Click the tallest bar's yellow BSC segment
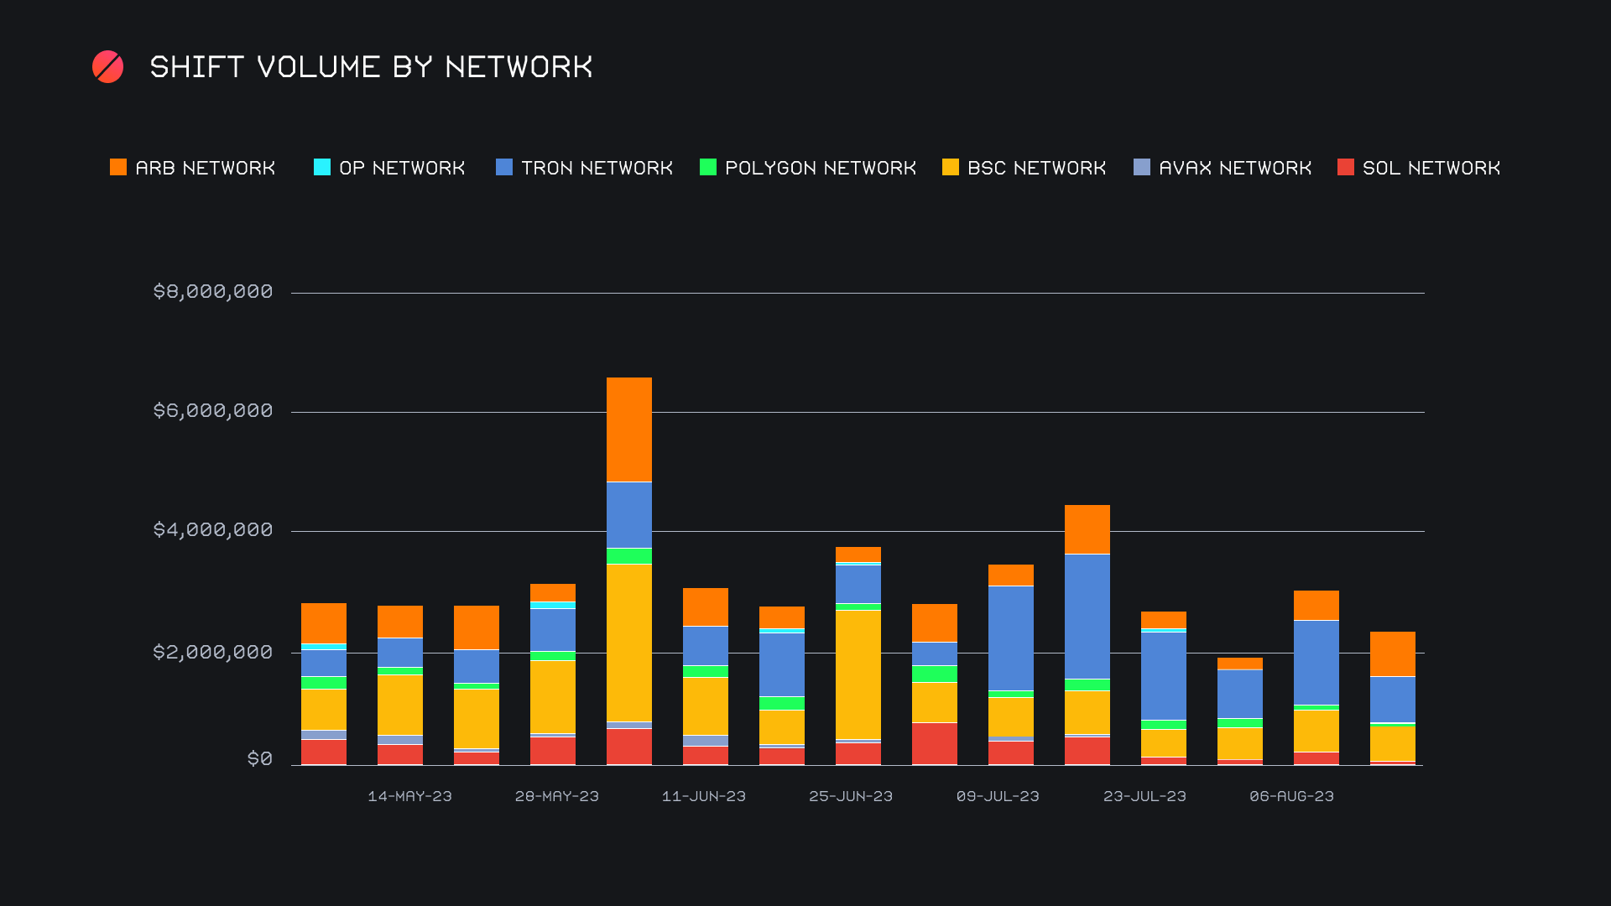The image size is (1611, 906). pyautogui.click(x=629, y=643)
